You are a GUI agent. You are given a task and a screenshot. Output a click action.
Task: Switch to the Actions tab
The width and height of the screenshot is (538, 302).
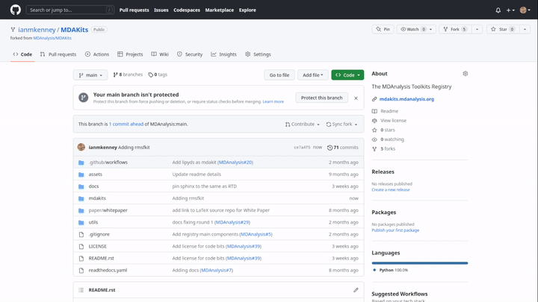tap(97, 54)
